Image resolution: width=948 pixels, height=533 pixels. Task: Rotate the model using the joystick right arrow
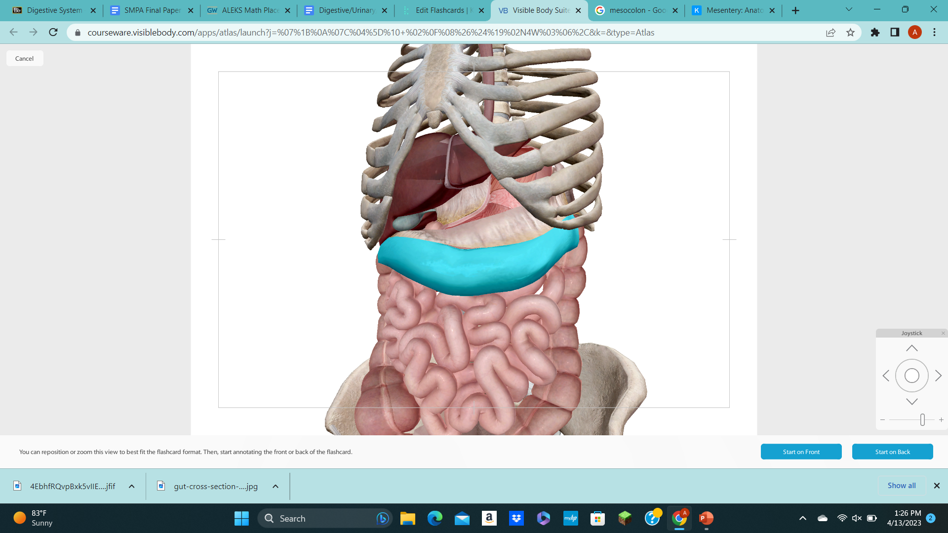coord(938,375)
